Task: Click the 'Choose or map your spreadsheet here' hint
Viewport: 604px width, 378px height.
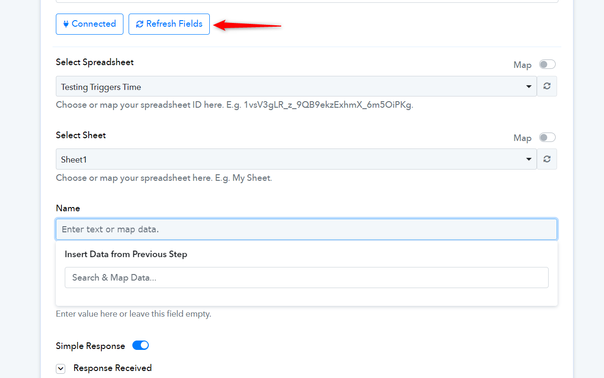Action: [x=164, y=178]
